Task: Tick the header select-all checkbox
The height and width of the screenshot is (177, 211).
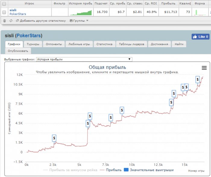Action: [x=4, y=4]
